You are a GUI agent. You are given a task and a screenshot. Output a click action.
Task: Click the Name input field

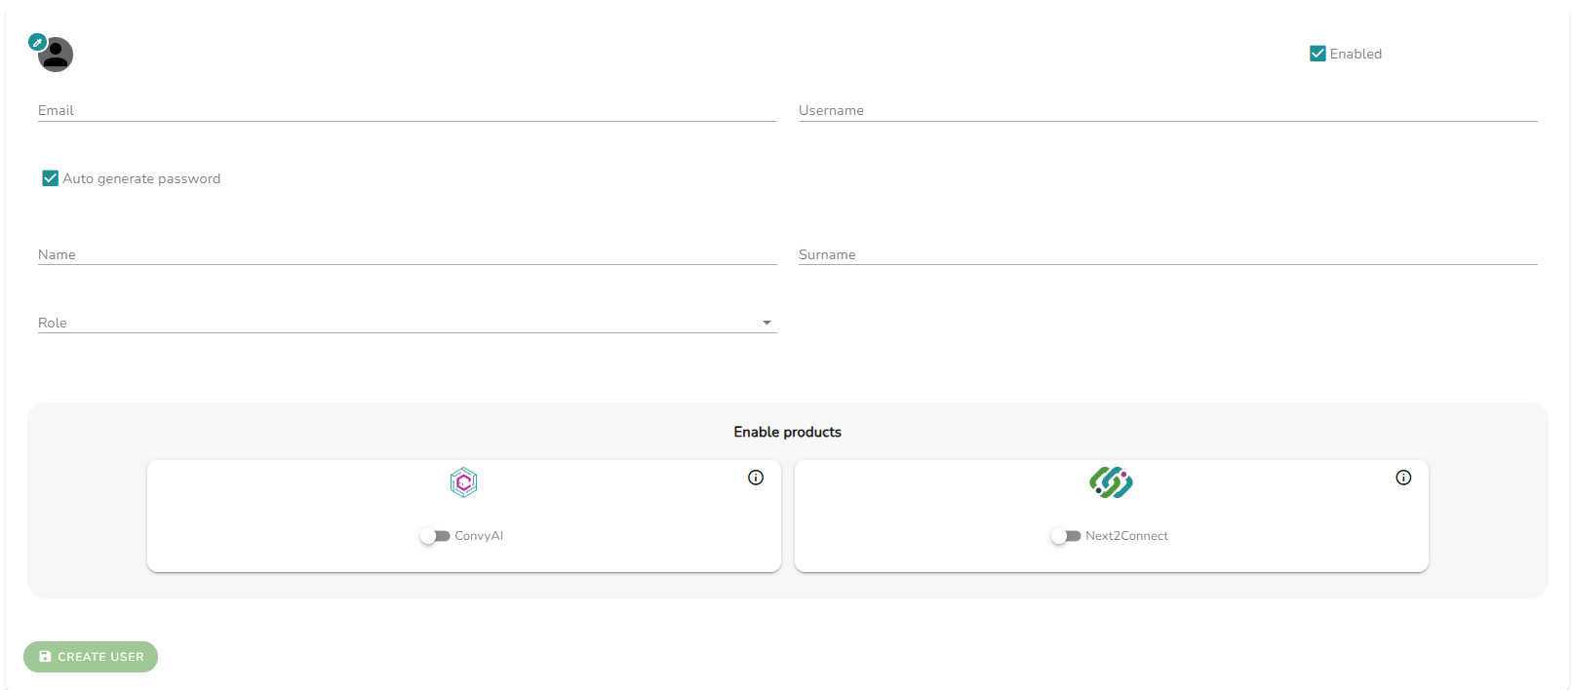[408, 253]
